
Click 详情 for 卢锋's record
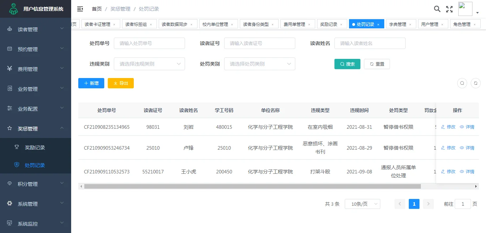pyautogui.click(x=467, y=148)
